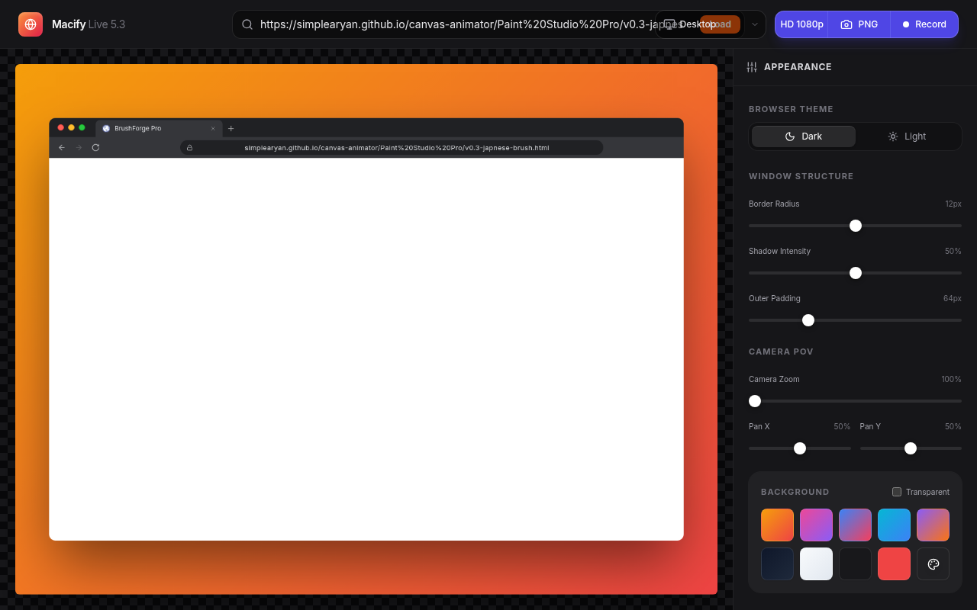Expand the Desktop device dropdown chevron
977x610 pixels.
tap(755, 24)
